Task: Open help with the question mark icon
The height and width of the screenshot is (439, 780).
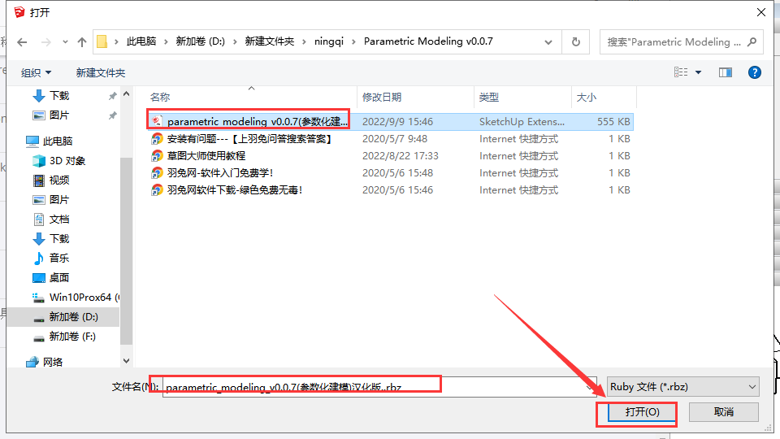Action: (x=754, y=72)
